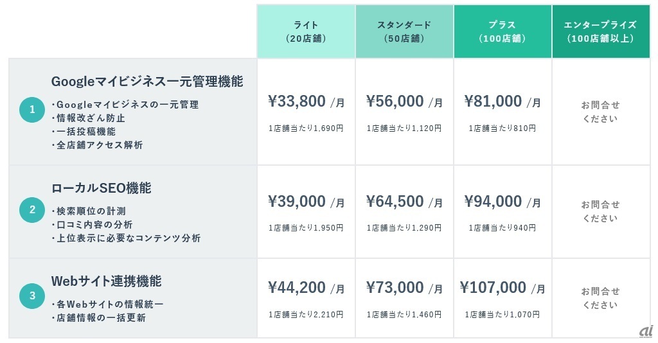Click the Googleマイビジネス一元管理機能 heading
Viewport: 658px width, 343px height.
tap(147, 82)
